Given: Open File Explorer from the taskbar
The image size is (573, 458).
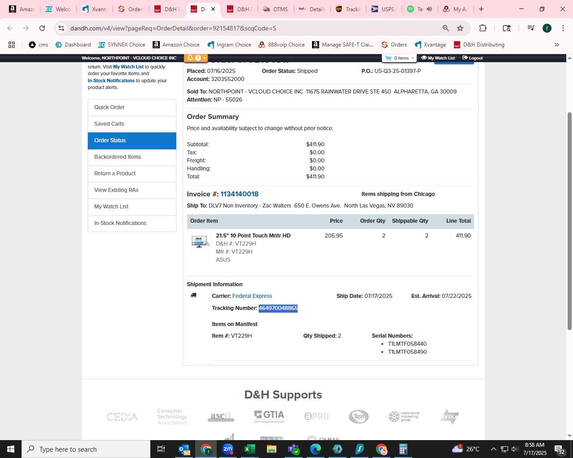Looking at the screenshot, I should coord(272,449).
